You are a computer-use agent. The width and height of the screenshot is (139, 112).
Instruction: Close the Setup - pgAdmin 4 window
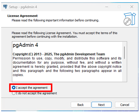(132, 7)
